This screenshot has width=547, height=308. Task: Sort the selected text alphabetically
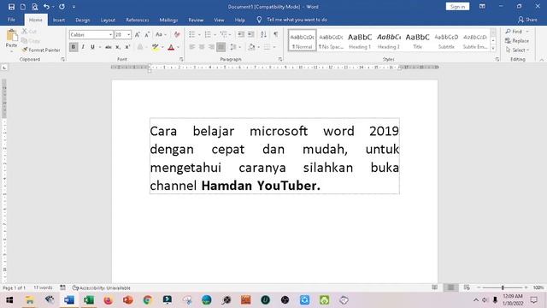[x=263, y=34]
